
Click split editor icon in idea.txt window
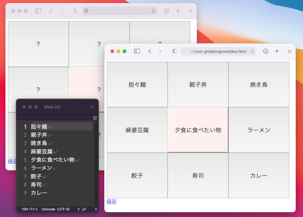(95, 118)
